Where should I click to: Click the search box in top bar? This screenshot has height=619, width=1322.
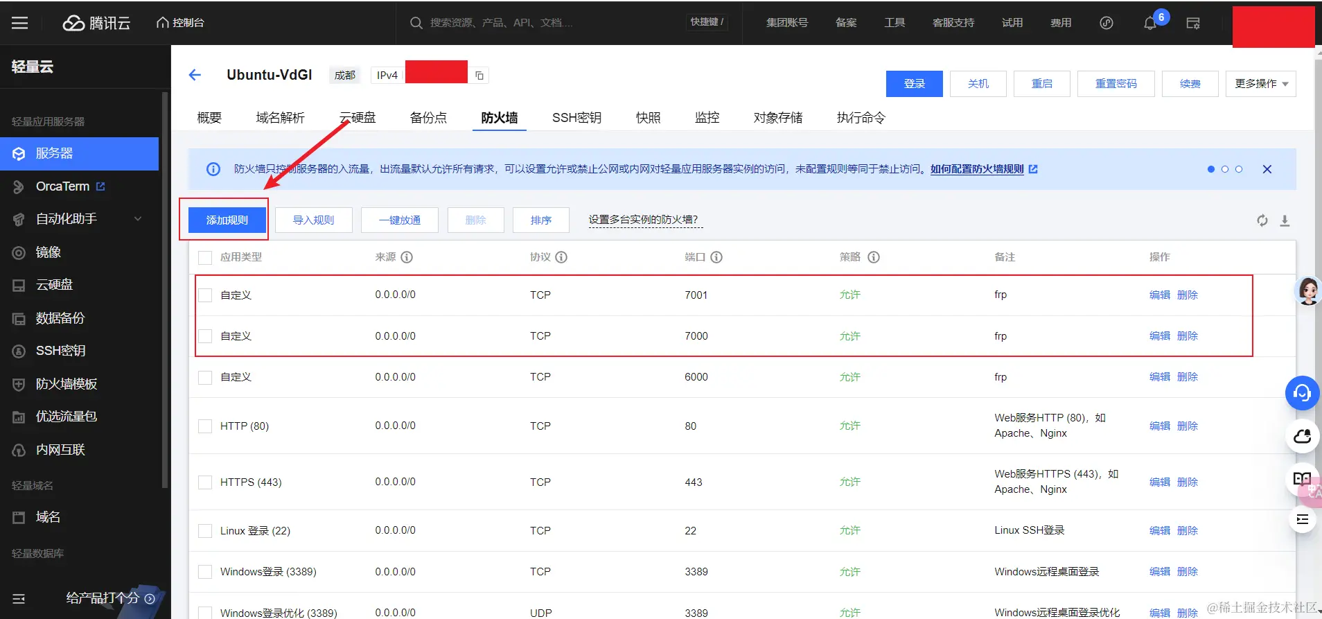coord(568,23)
